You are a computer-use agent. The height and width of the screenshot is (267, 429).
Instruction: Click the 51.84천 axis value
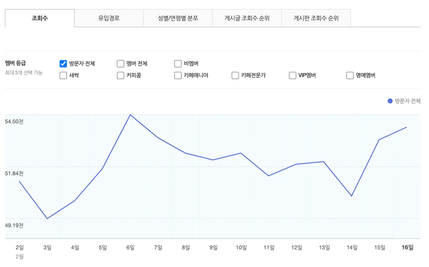coord(14,173)
